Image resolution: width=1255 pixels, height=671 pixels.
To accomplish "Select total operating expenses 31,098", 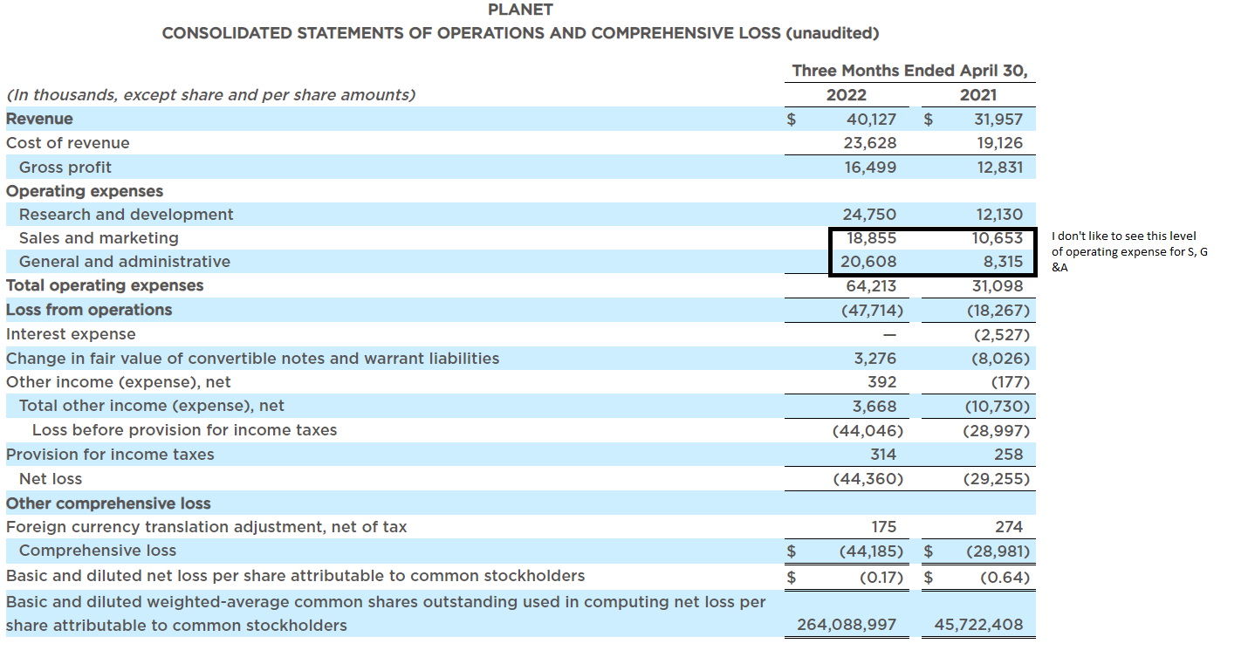I will [x=998, y=285].
